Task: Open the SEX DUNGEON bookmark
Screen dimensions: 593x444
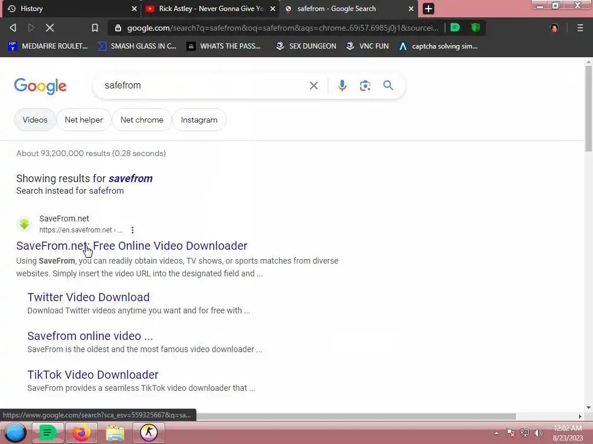Action: pos(306,46)
